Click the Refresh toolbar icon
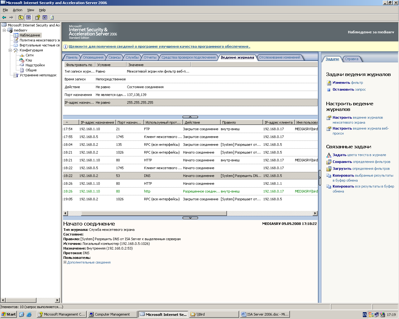The image size is (399, 319). click(52, 17)
